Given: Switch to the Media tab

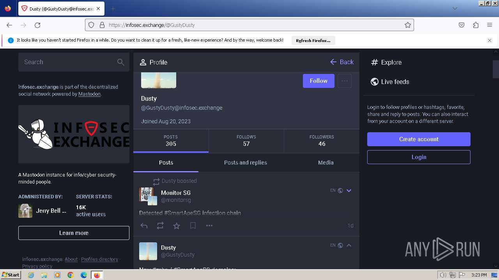Looking at the screenshot, I should coord(326,163).
